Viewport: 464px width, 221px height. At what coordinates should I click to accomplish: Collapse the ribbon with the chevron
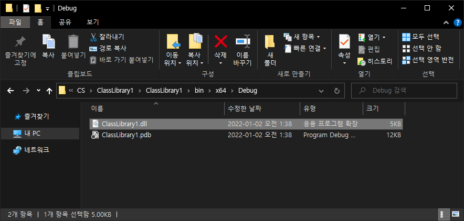pos(446,23)
